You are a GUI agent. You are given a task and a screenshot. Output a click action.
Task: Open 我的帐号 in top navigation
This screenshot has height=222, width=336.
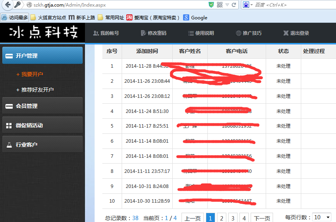(x=106, y=33)
